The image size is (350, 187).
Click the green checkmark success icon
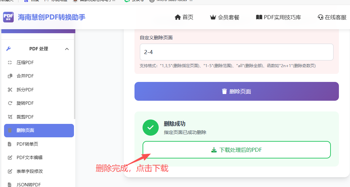[151, 128]
